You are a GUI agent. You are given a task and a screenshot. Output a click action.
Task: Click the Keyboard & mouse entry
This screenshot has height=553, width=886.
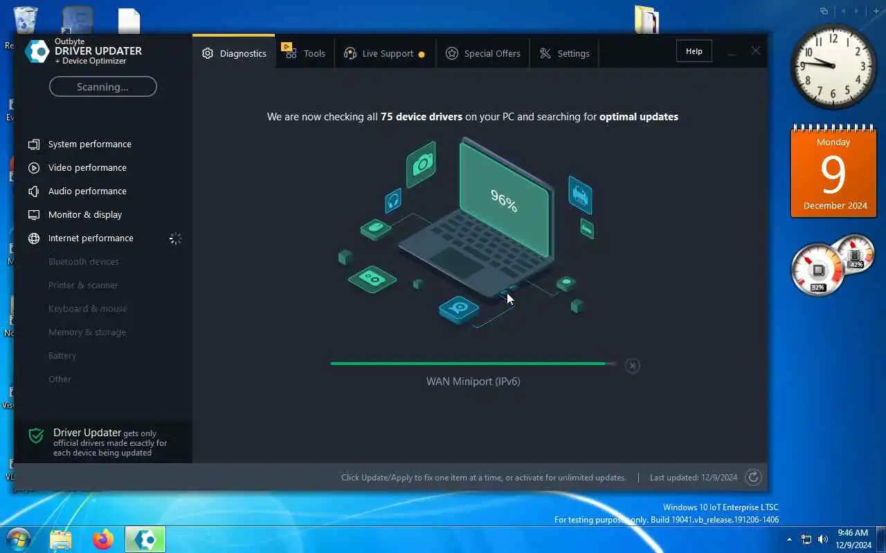88,308
